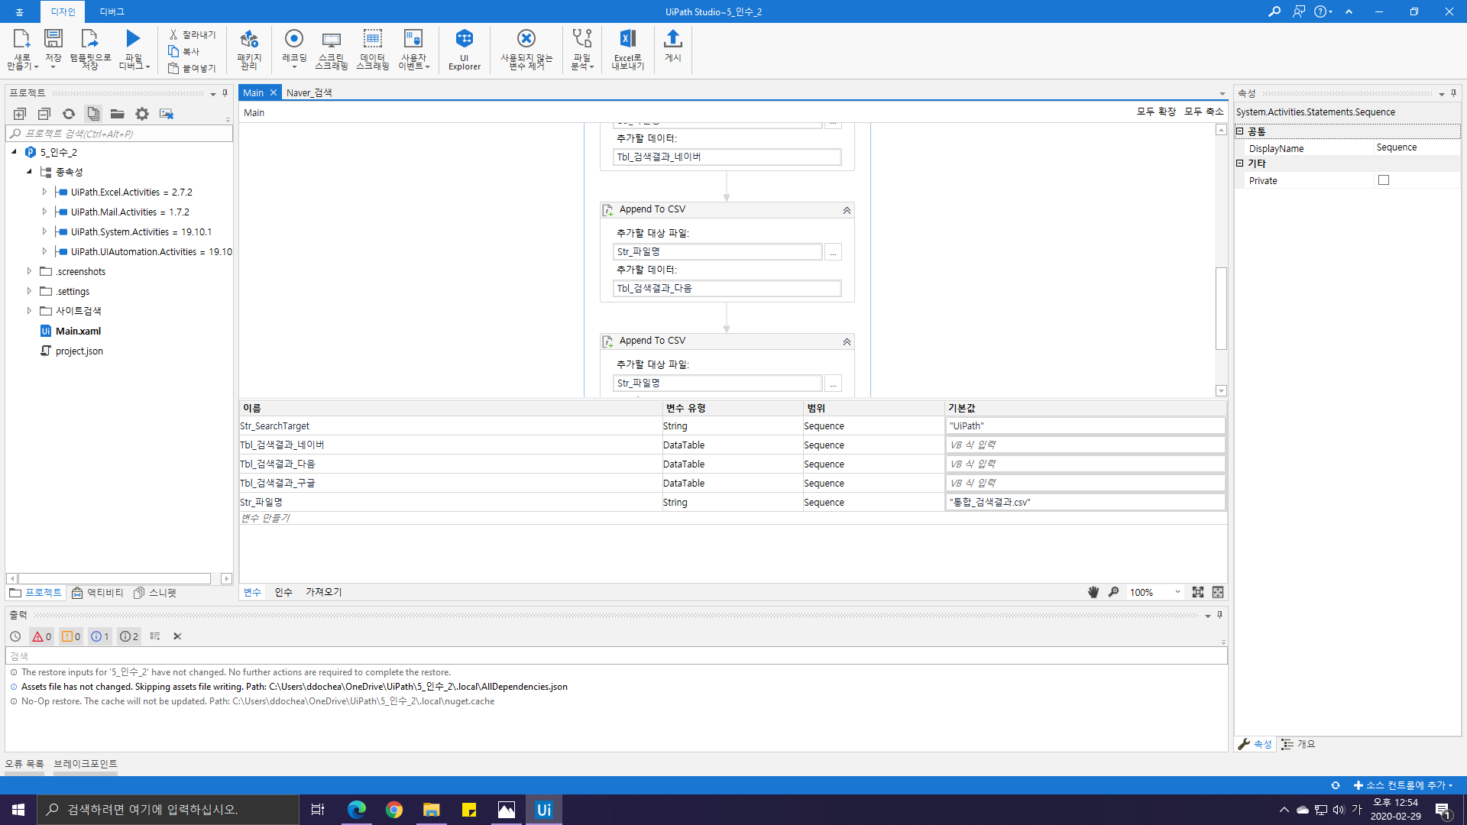
Task: Open the 100% zoom dropdown
Action: coord(1177,592)
